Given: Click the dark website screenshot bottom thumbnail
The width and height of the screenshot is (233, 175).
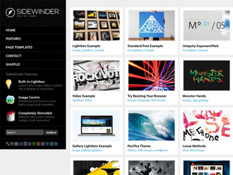Looking at the screenshot, I should coord(206,168).
